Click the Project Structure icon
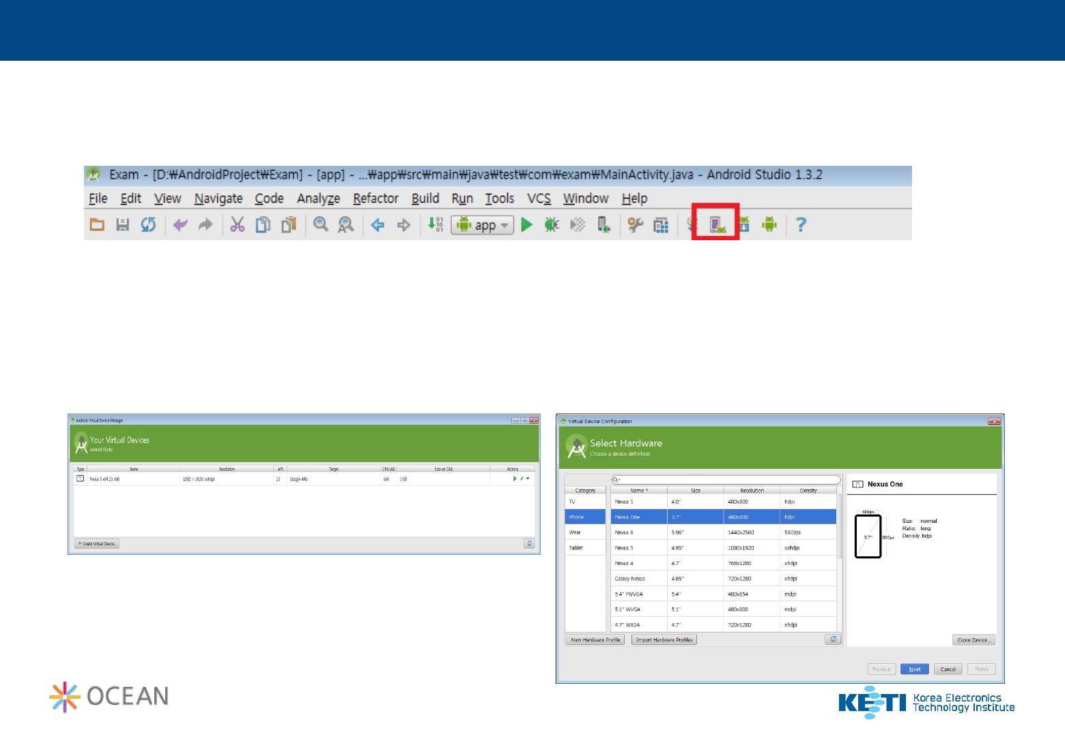1065x737 pixels. (661, 225)
